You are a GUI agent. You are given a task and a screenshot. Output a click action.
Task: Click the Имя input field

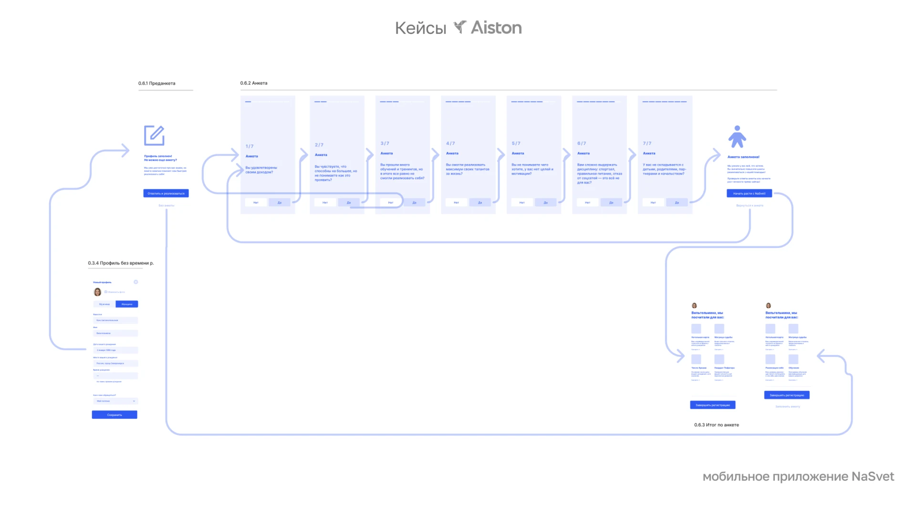pyautogui.click(x=115, y=333)
